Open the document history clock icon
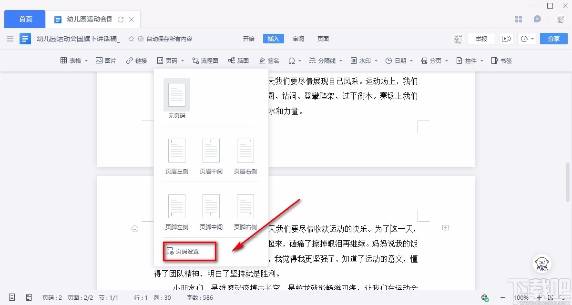 (525, 38)
